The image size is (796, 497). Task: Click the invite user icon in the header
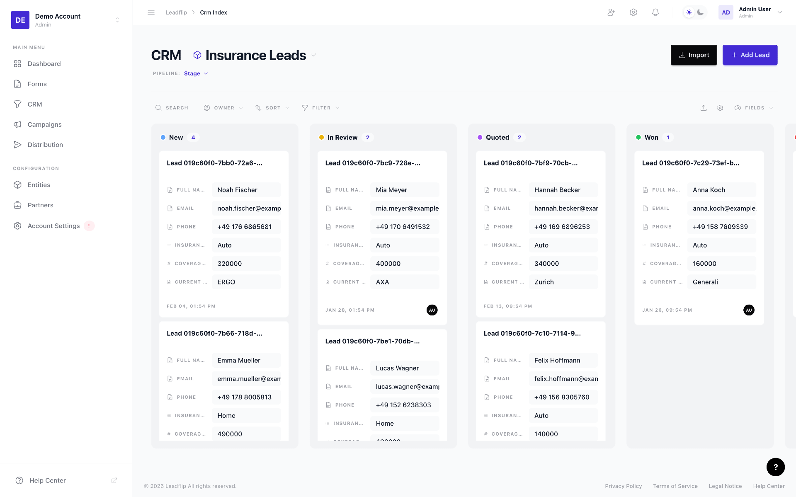[x=611, y=12]
